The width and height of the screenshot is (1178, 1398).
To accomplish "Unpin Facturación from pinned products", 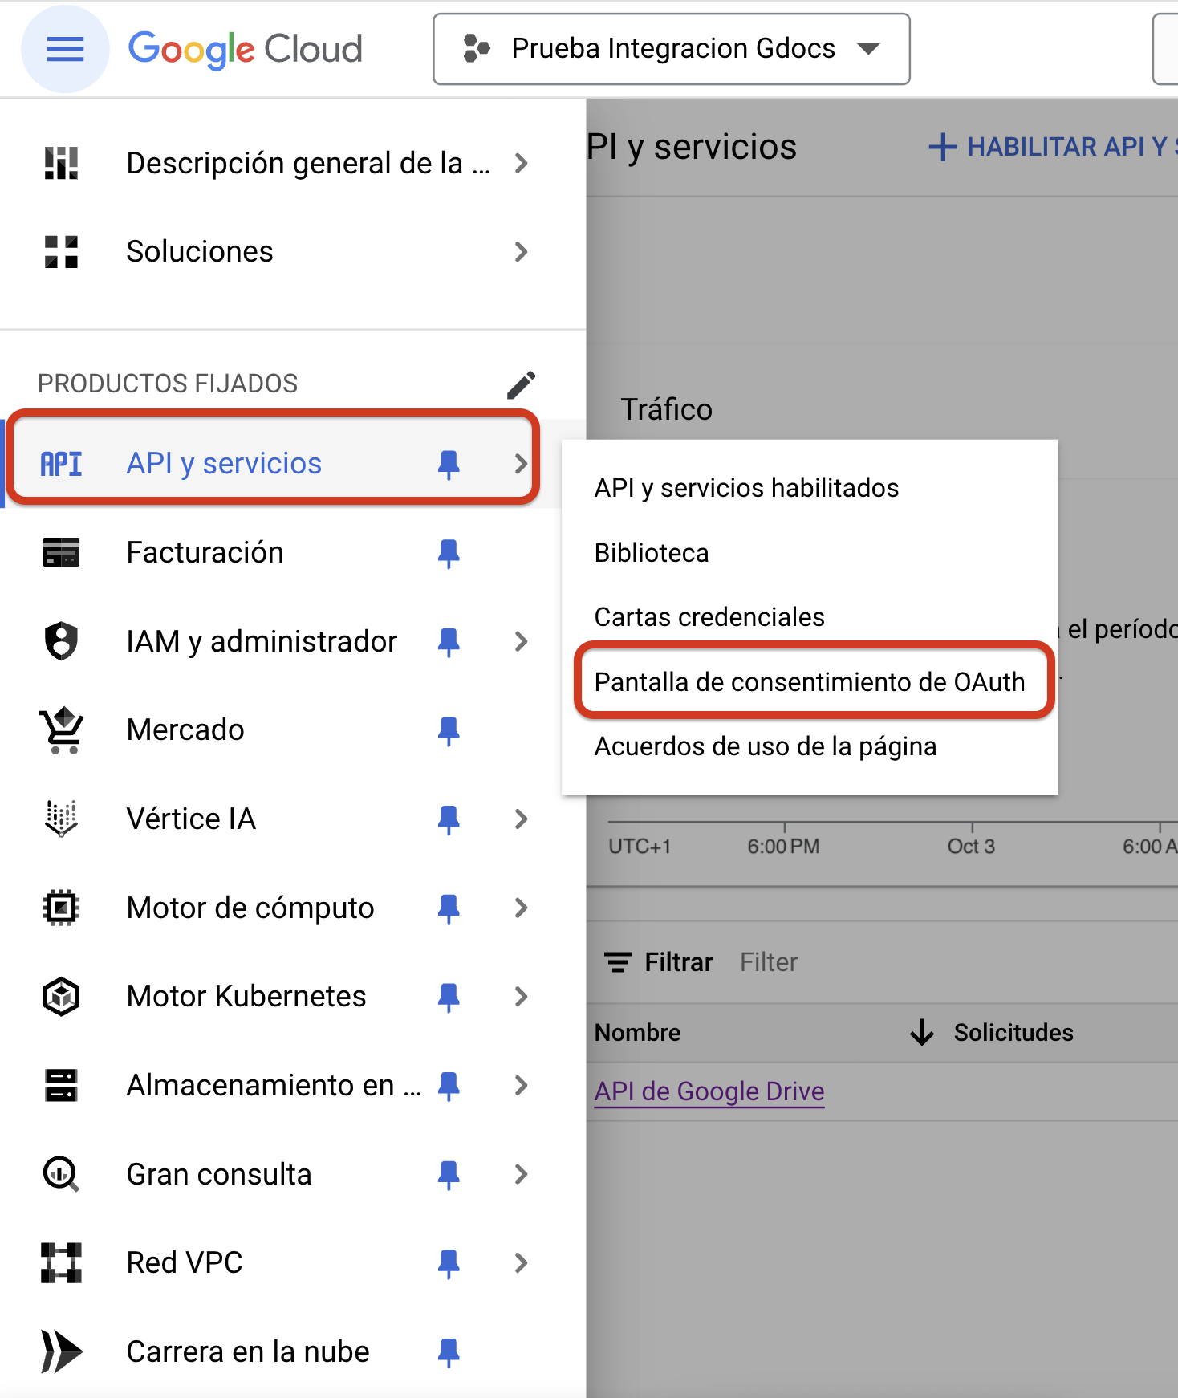I will click(449, 553).
